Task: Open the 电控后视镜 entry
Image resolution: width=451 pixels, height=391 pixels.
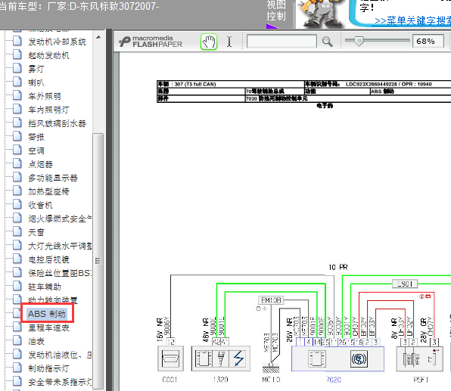Action: coord(48,259)
